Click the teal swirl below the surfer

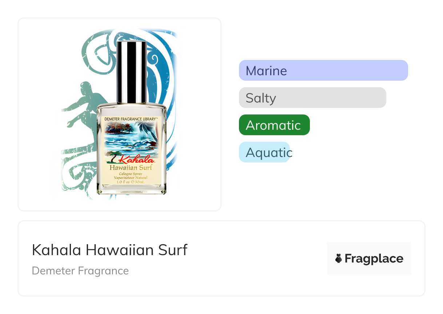75,171
